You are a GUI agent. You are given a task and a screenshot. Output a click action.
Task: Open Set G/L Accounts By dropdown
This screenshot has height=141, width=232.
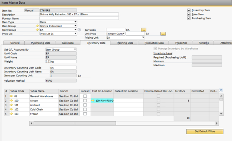(x=75, y=49)
